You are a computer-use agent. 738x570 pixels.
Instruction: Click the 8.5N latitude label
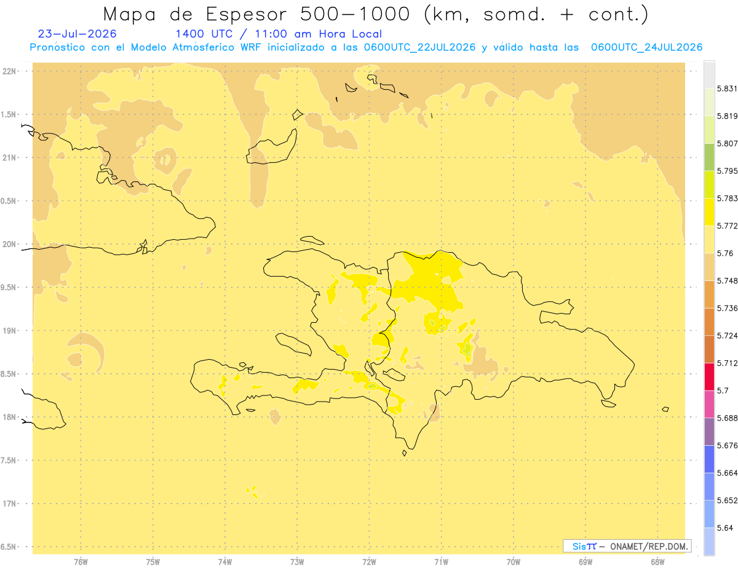click(9, 374)
